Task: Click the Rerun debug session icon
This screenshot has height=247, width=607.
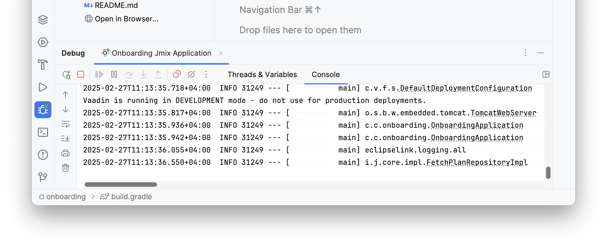Action: pyautogui.click(x=66, y=75)
